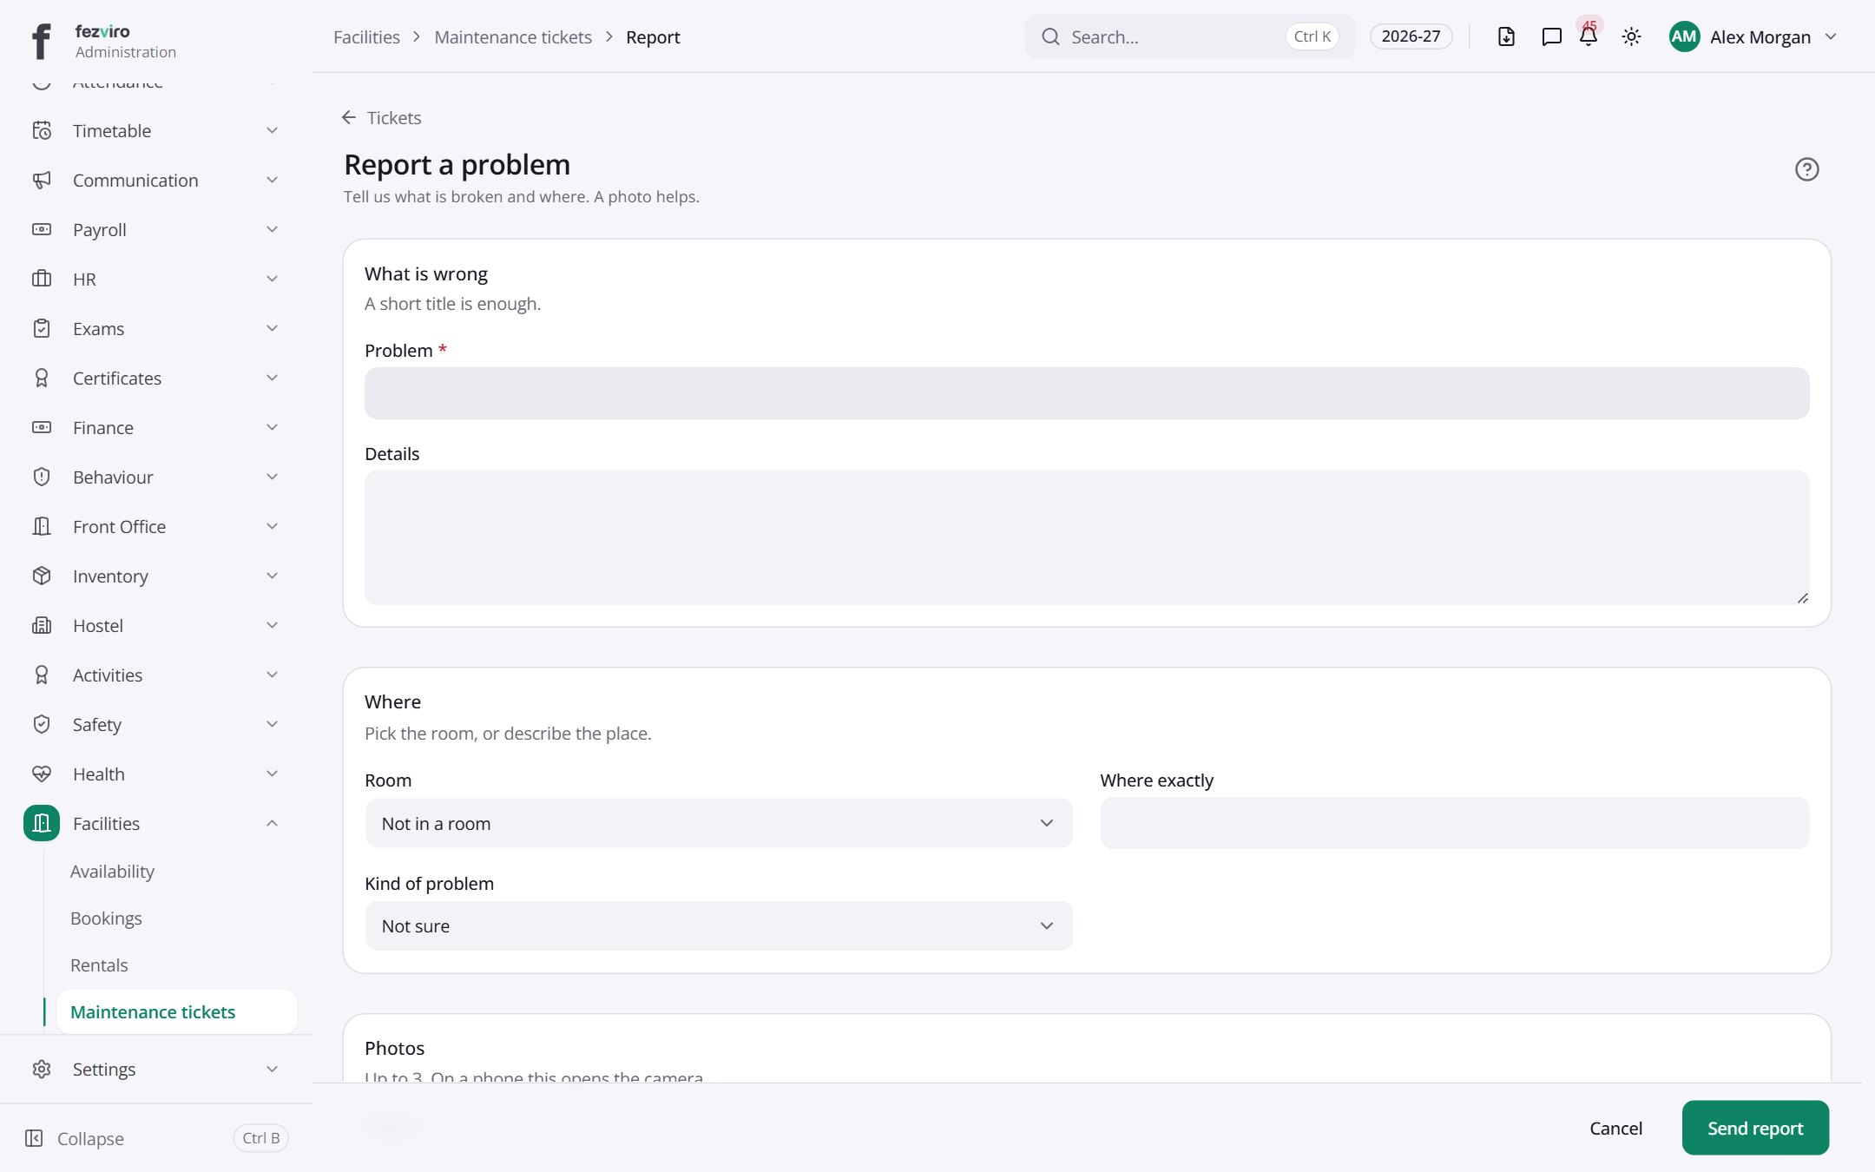Open the Room dropdown showing Not in a room
1875x1172 pixels.
(719, 823)
